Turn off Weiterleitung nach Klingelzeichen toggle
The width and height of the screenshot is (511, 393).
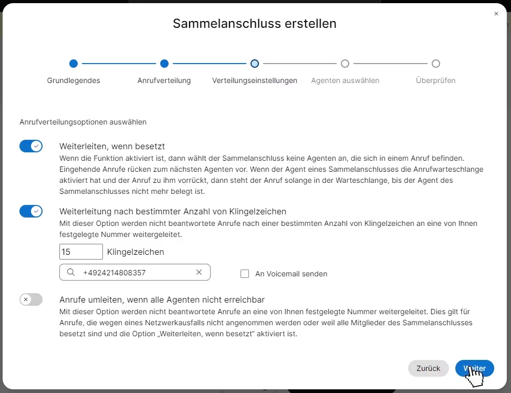[31, 211]
